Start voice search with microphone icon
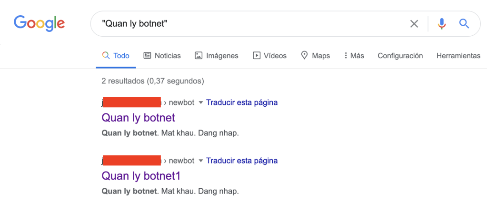The image size is (487, 213). [x=442, y=24]
